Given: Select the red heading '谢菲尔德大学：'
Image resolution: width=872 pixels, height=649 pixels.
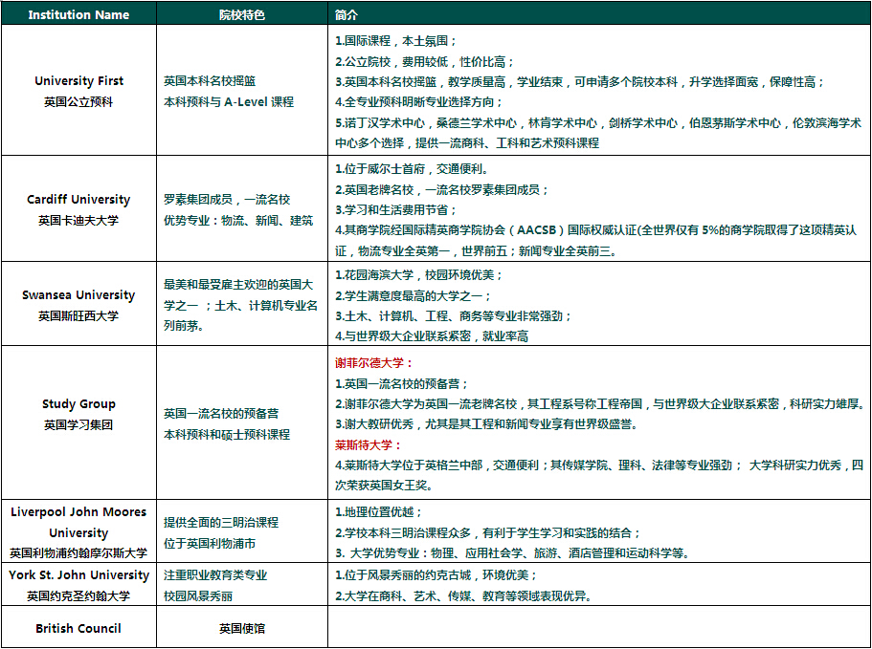Looking at the screenshot, I should [375, 363].
